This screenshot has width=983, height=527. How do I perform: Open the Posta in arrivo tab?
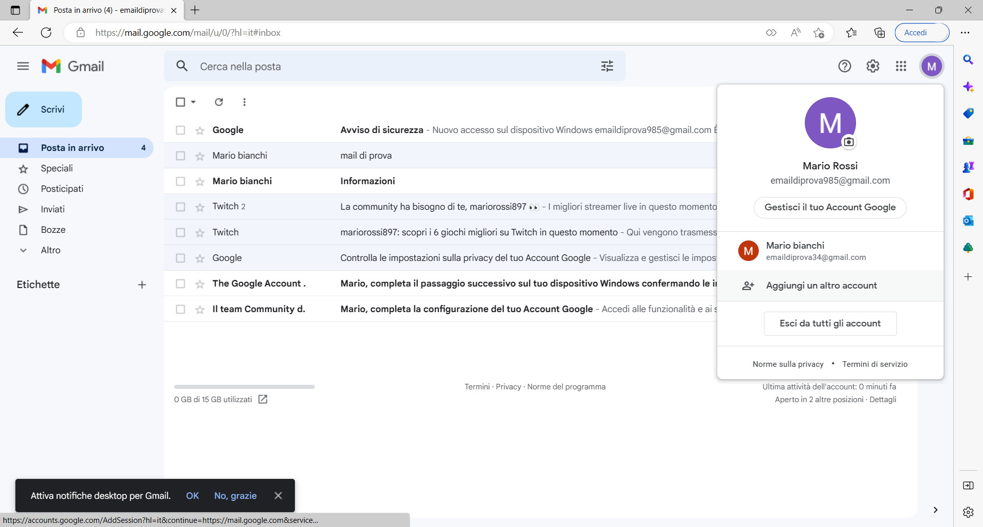(72, 147)
